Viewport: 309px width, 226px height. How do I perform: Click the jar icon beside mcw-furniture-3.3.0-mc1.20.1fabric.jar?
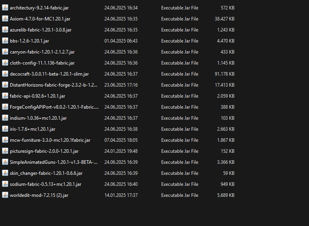coord(5,140)
